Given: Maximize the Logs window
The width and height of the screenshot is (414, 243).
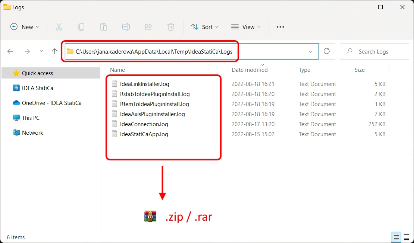Looking at the screenshot, I should click(x=380, y=7).
